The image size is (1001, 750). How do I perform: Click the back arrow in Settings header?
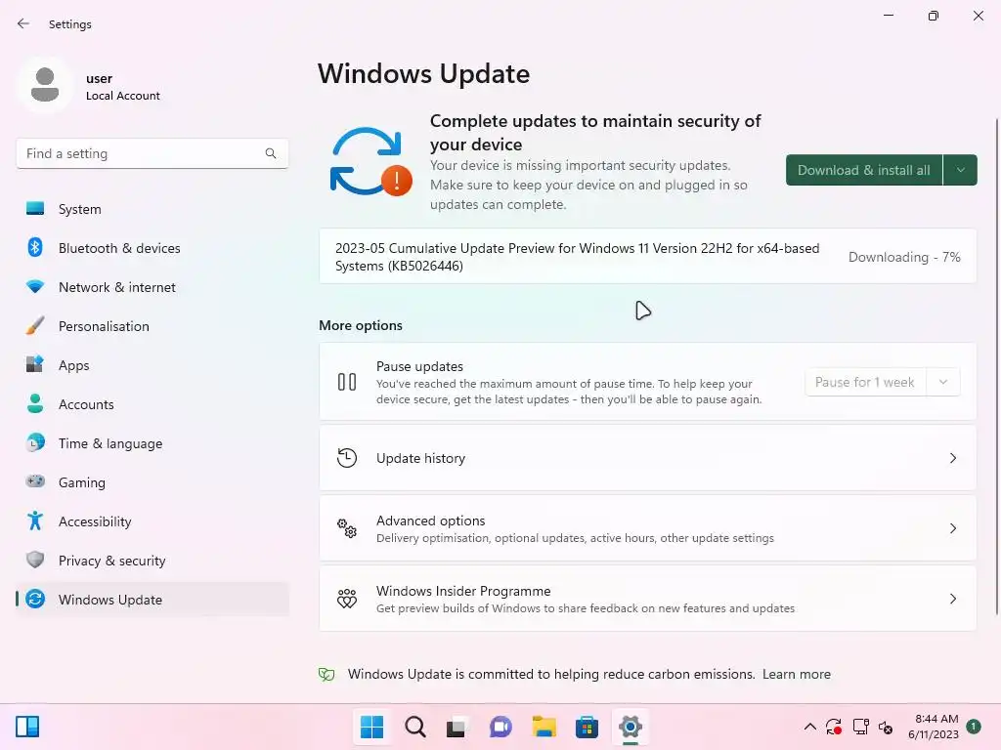click(x=23, y=23)
